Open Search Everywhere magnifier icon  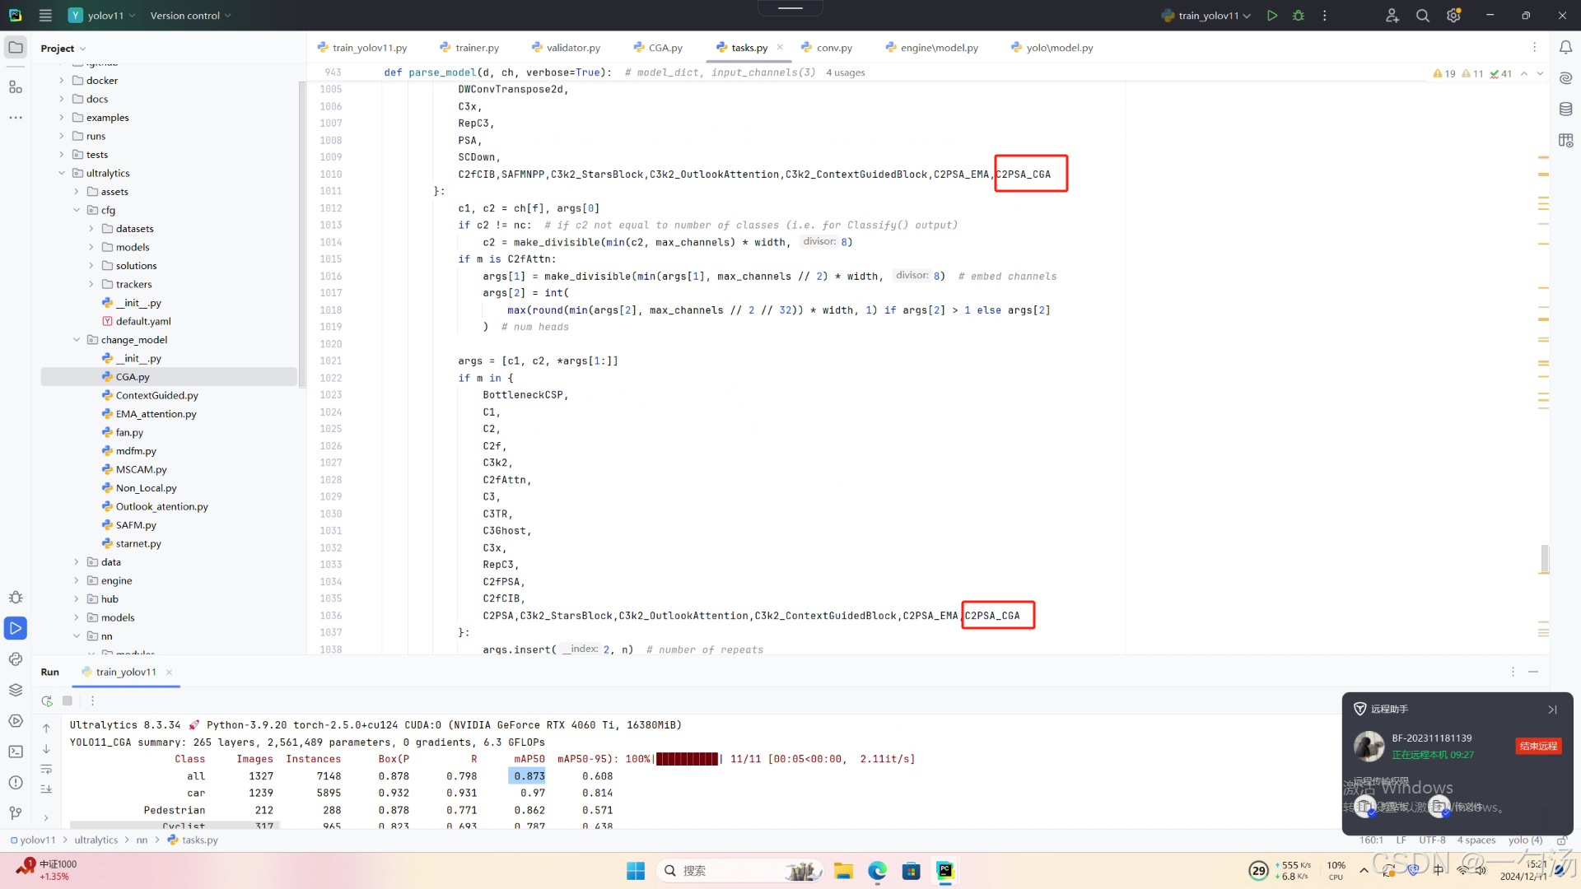coord(1422,16)
